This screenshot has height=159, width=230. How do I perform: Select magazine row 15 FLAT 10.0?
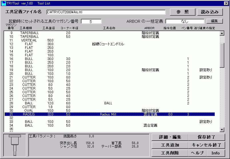click(110, 55)
